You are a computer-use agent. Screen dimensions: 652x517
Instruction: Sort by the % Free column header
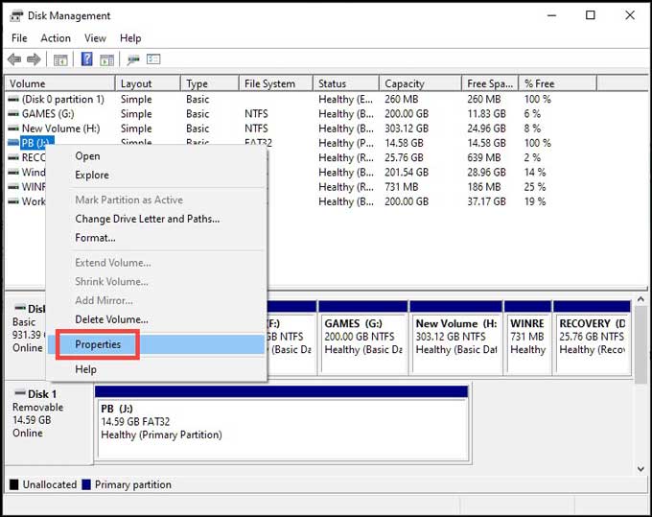coord(558,83)
